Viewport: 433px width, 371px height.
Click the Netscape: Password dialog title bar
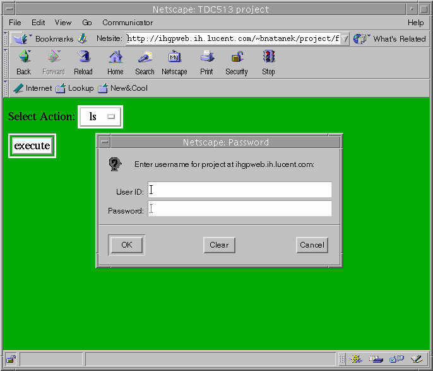[225, 142]
